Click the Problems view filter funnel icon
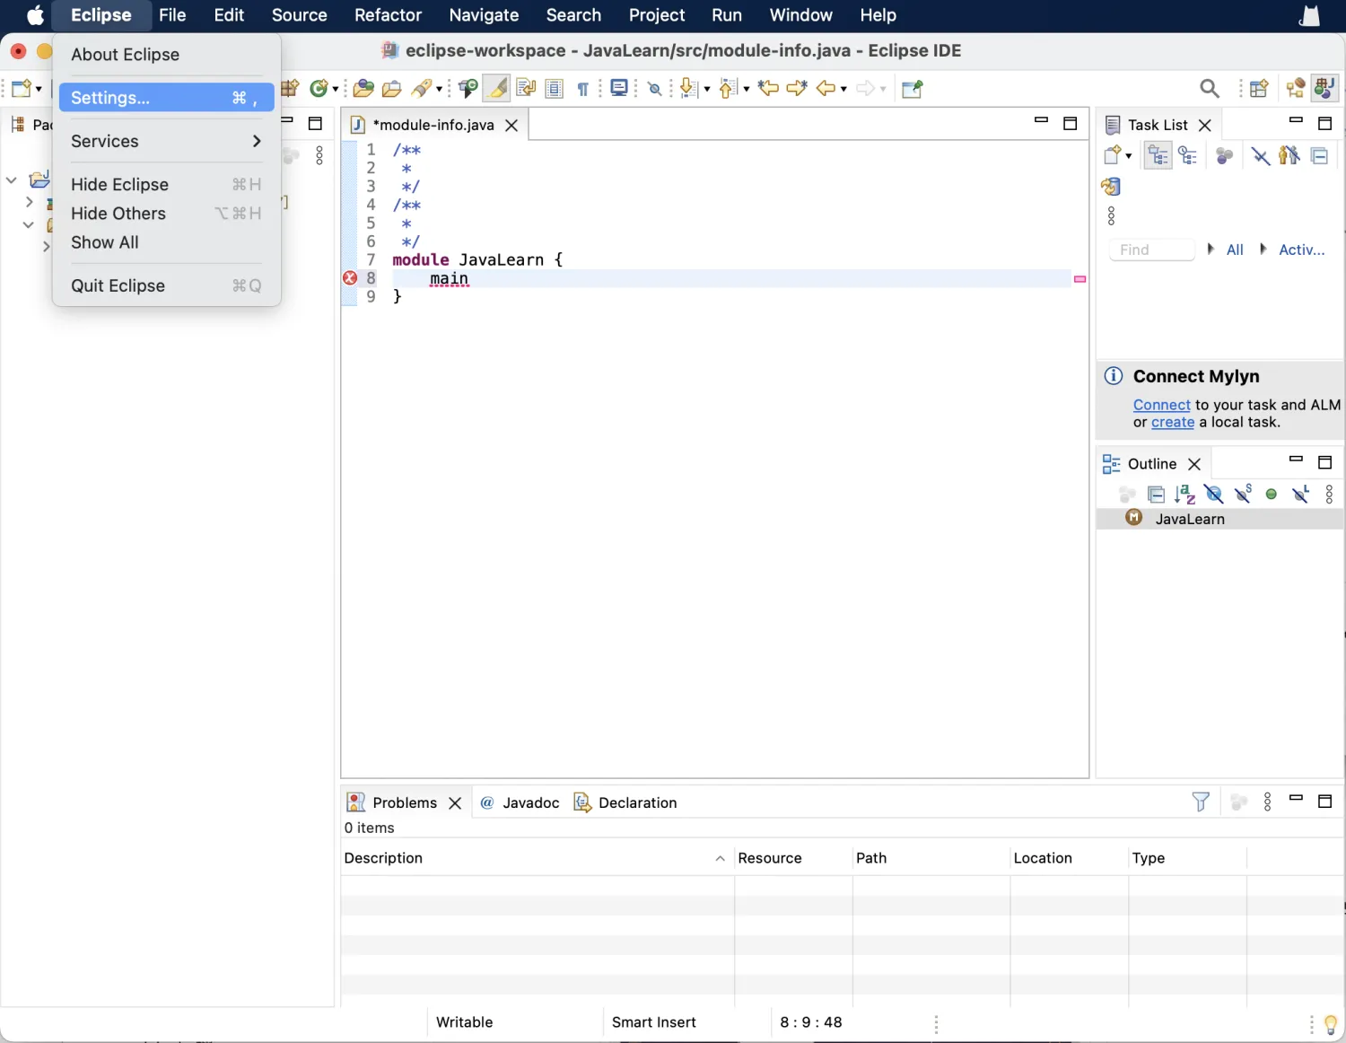 1200,802
